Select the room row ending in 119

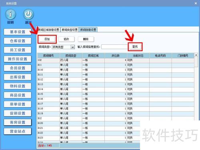pos(116,114)
